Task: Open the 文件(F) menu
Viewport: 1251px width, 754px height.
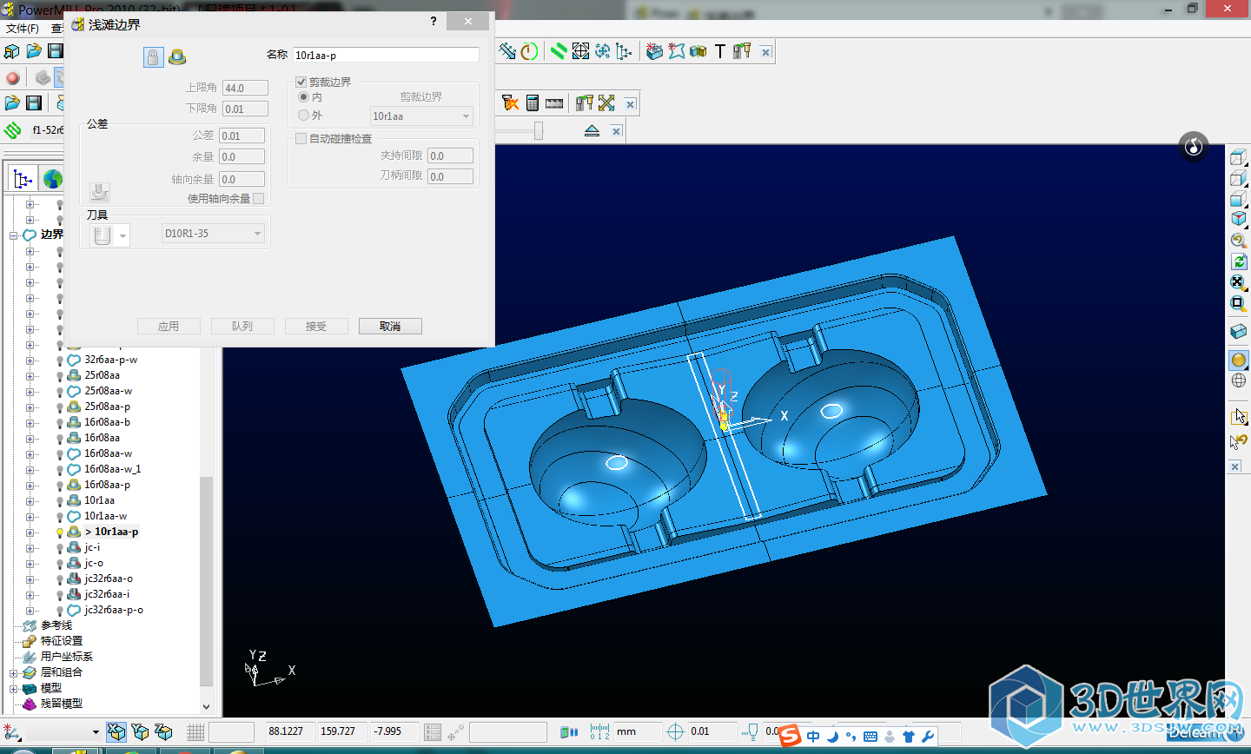Action: click(x=22, y=29)
